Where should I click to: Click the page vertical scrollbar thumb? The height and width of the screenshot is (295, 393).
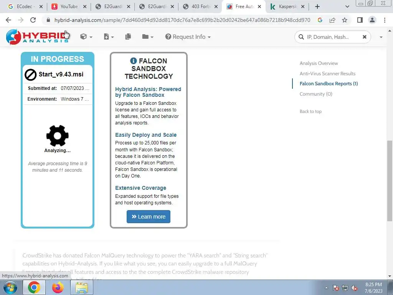[x=389, y=181]
